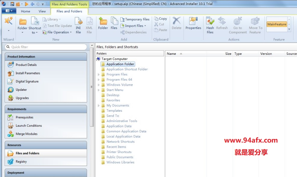Click the left panel scrollbar up arrow
Screen dimensions: 297x177
coord(92,46)
